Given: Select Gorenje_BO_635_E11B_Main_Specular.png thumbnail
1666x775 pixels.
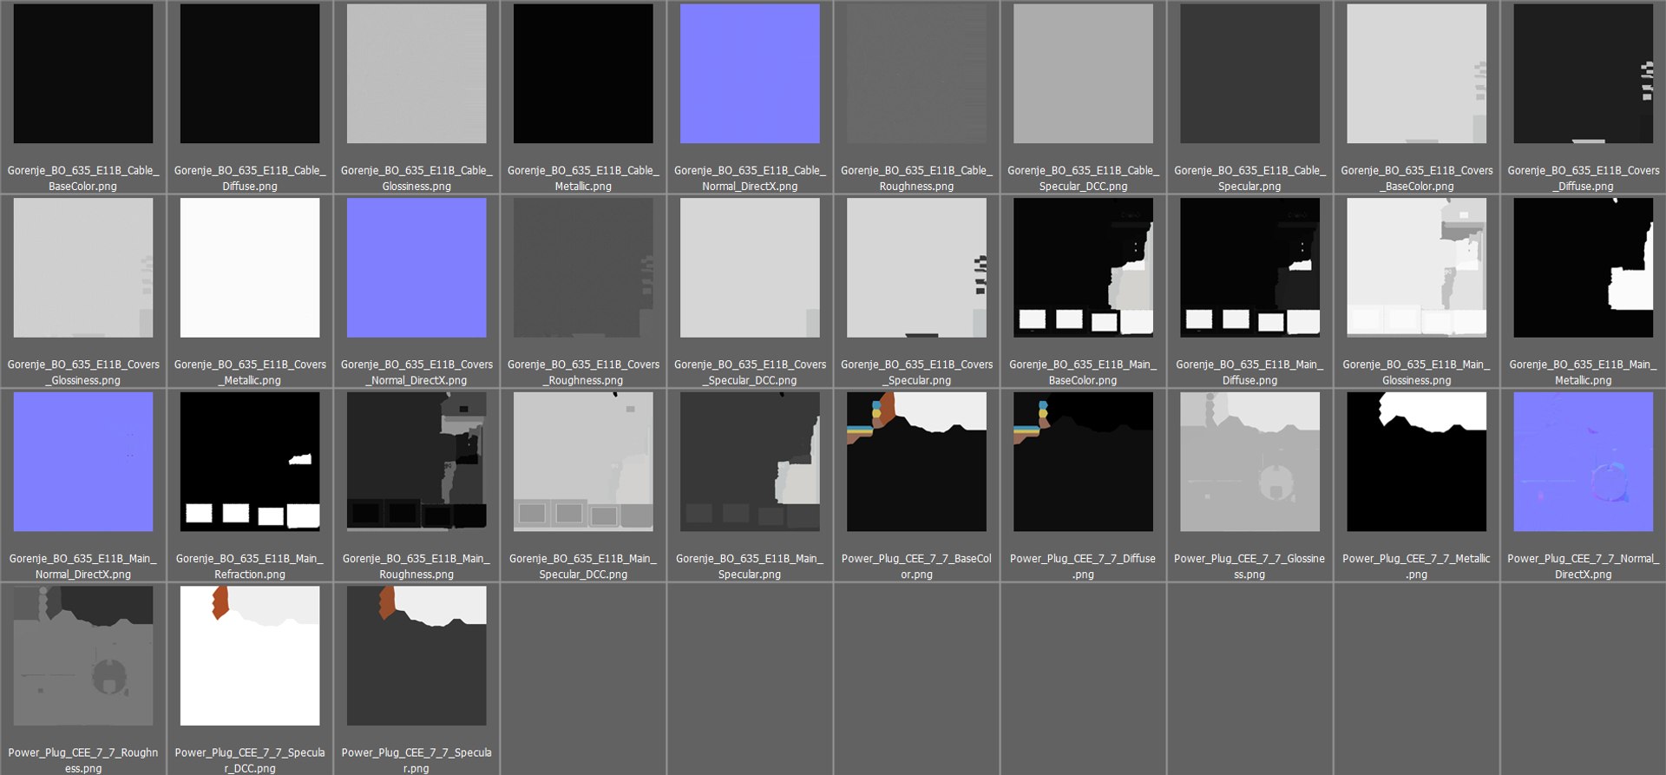Looking at the screenshot, I should pos(750,462).
